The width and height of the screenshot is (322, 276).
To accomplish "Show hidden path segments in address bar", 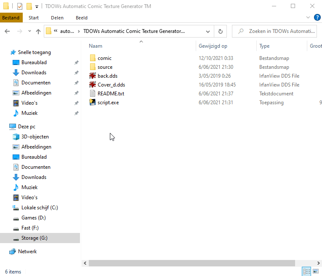I will point(56,31).
